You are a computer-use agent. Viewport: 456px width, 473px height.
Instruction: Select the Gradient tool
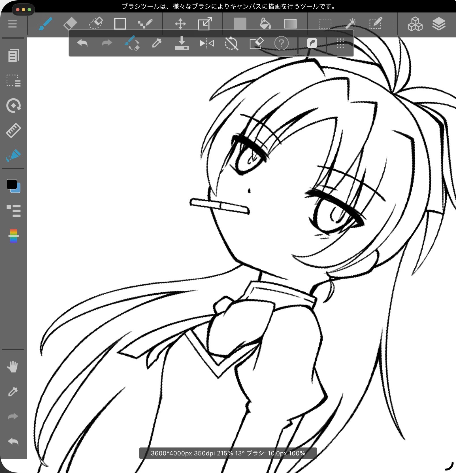pyautogui.click(x=290, y=24)
